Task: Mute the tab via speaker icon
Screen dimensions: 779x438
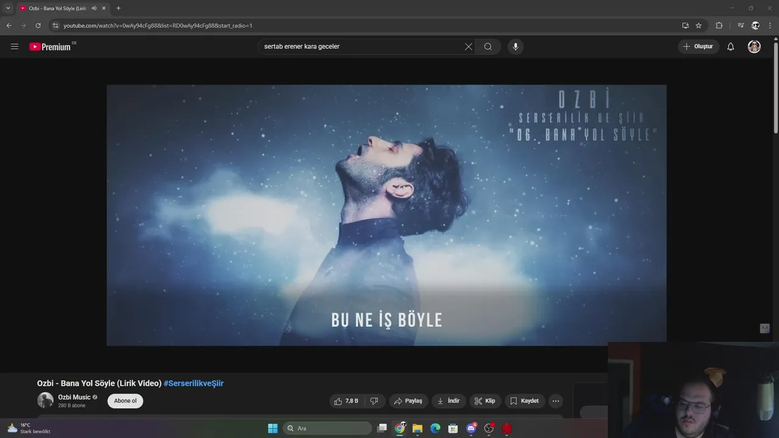Action: (94, 9)
